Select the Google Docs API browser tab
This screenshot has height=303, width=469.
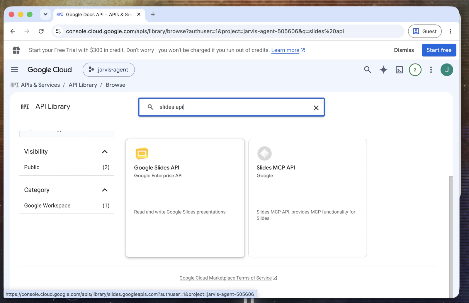(99, 14)
